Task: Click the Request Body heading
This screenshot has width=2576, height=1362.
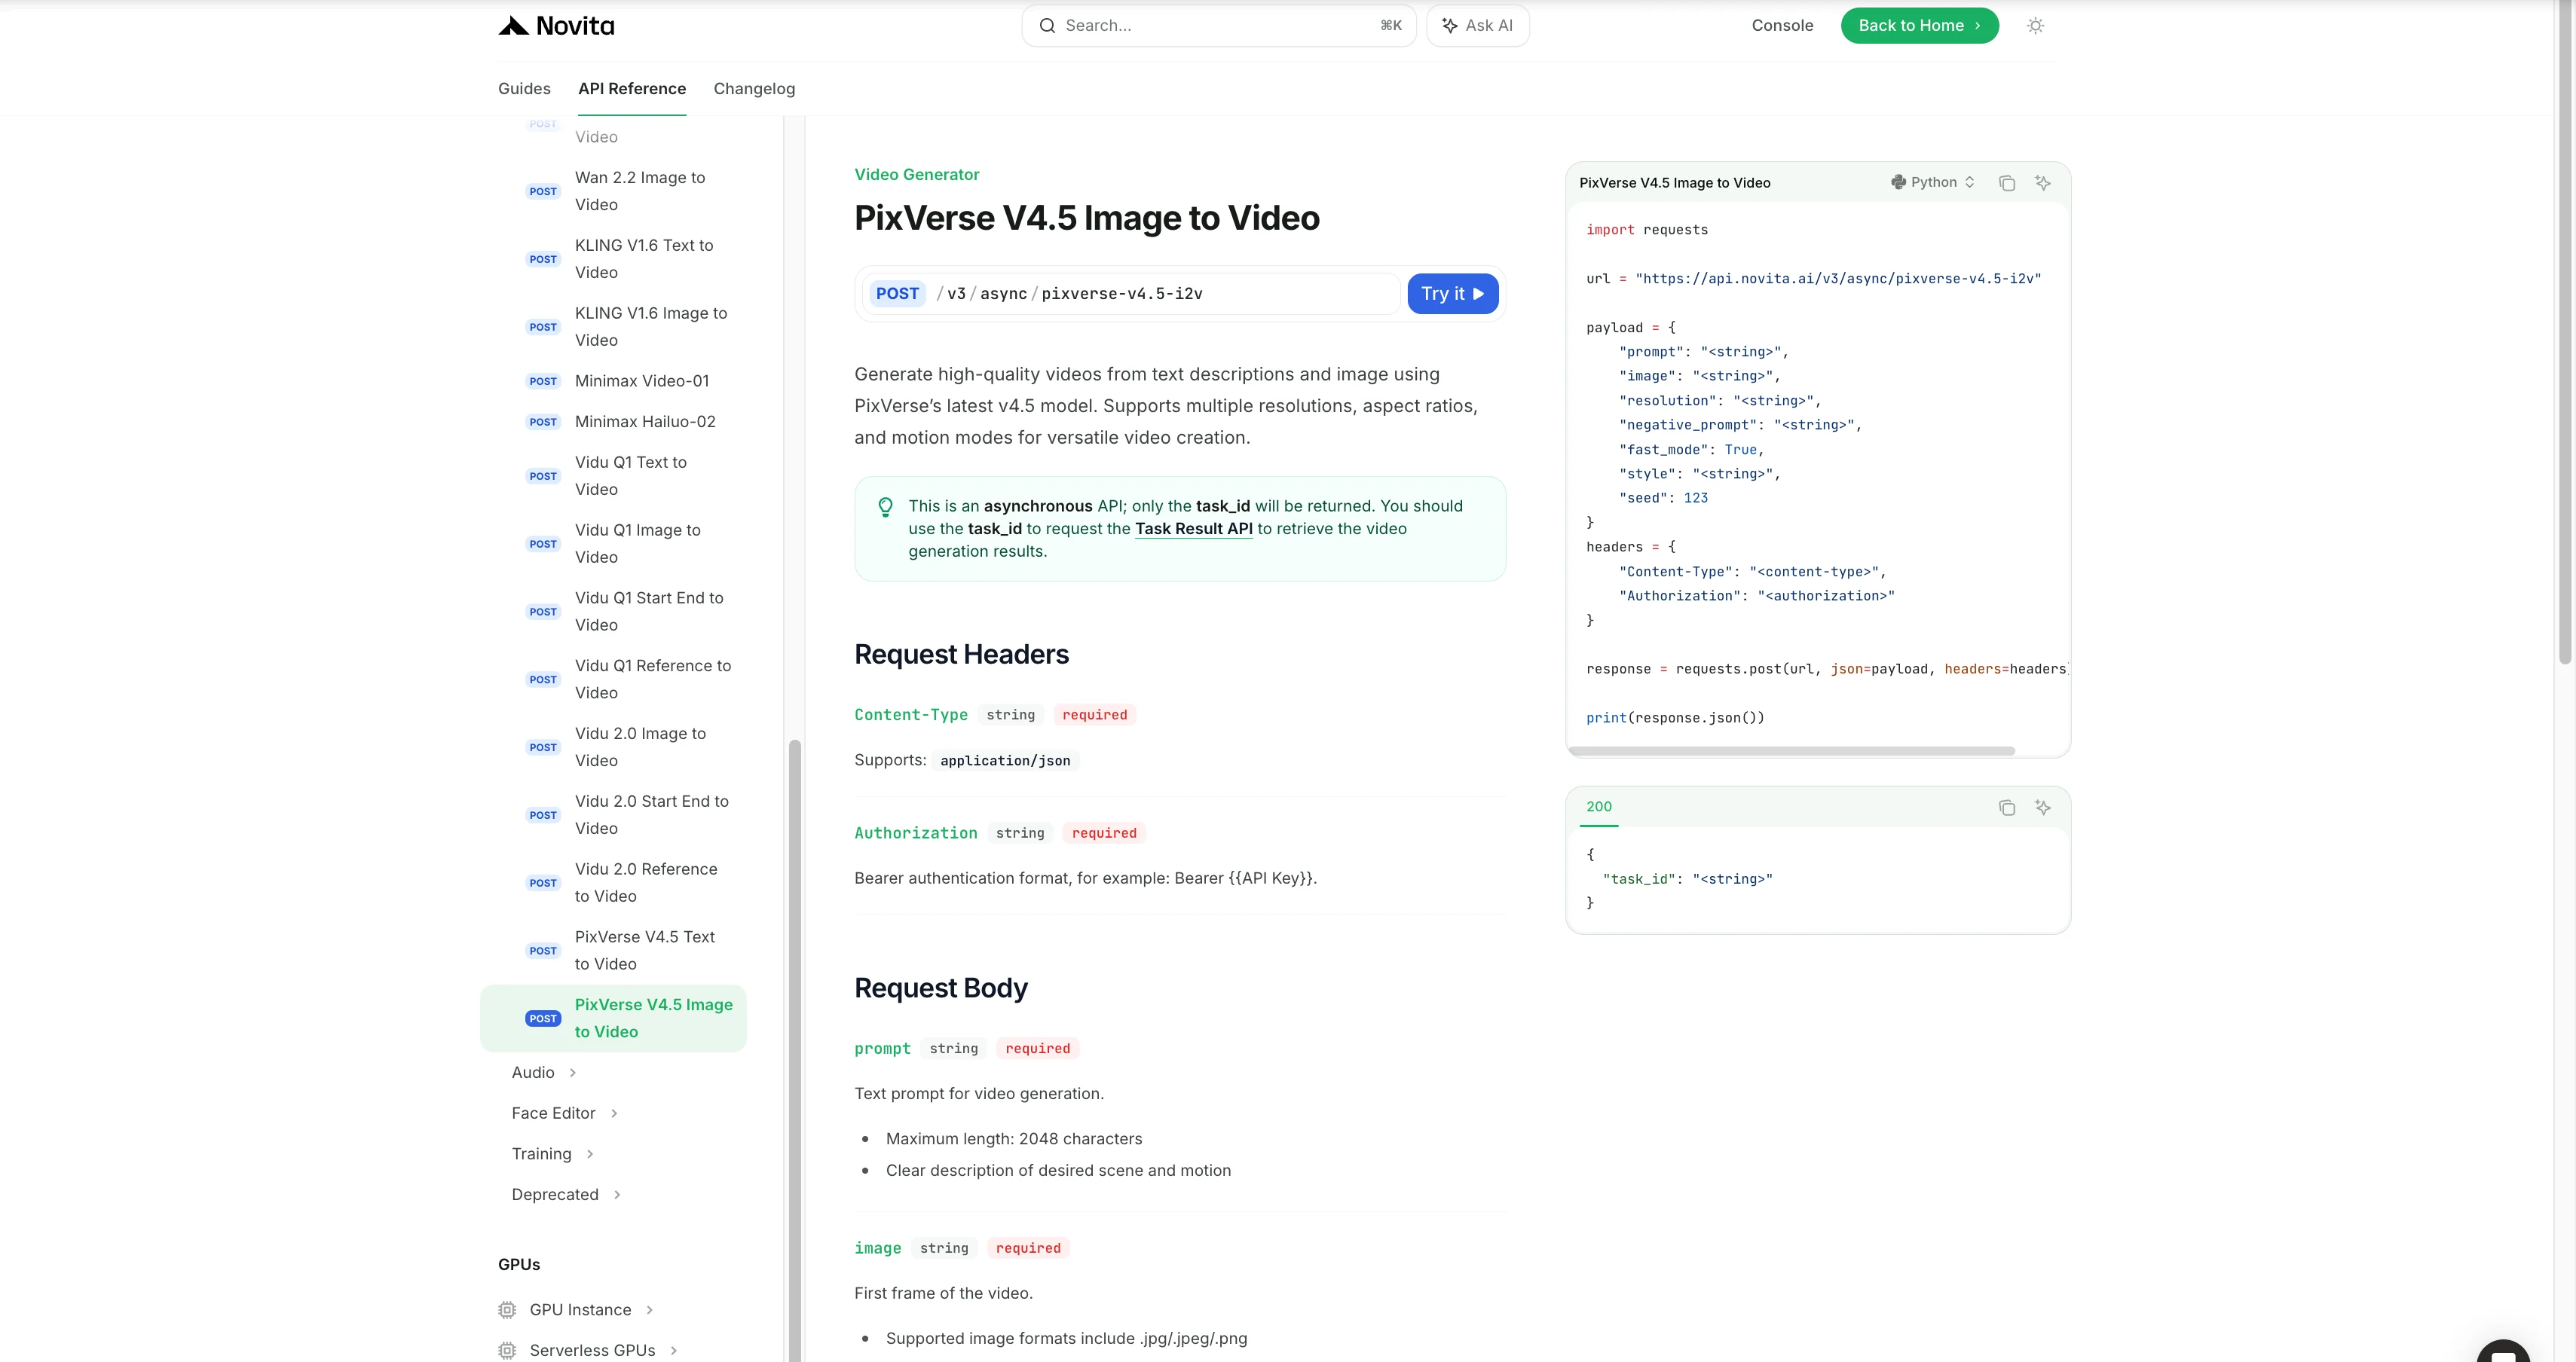Action: 940,989
